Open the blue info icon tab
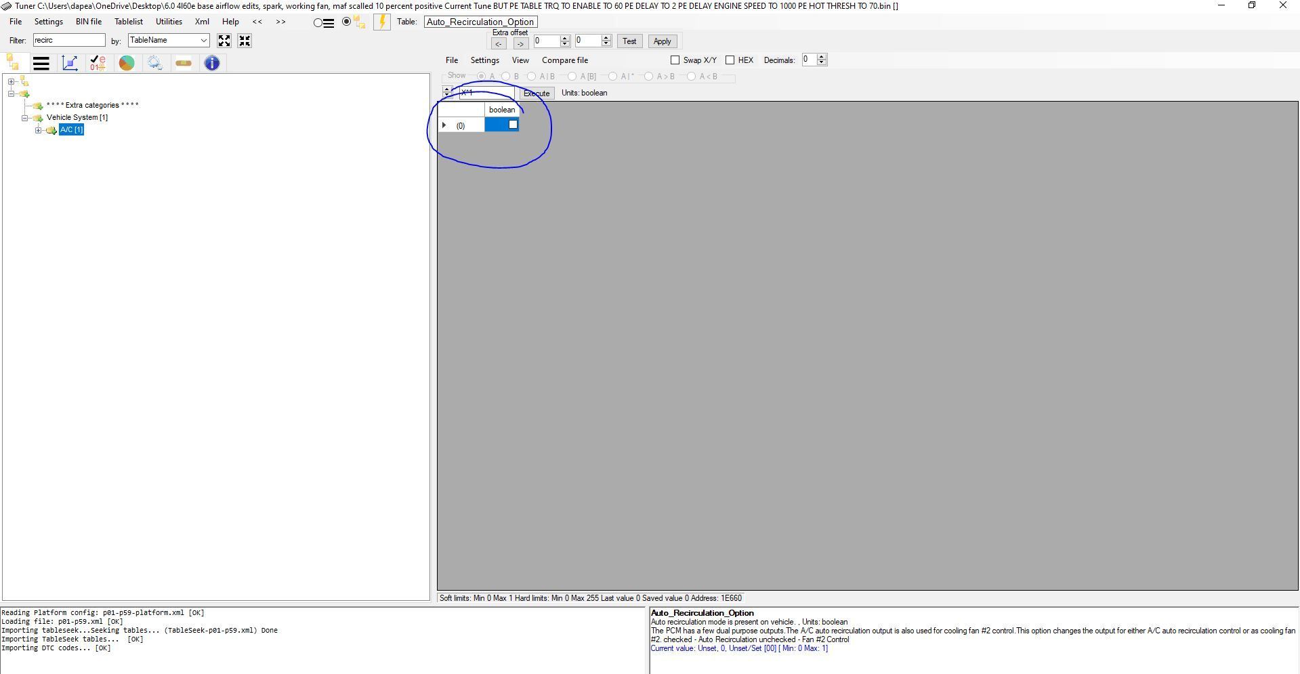This screenshot has height=674, width=1300. pyautogui.click(x=212, y=63)
